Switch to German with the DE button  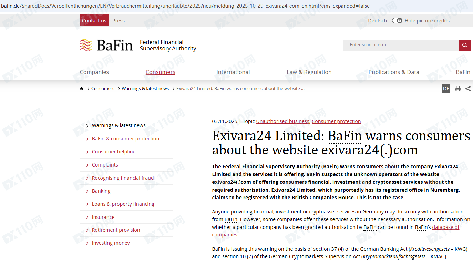point(446,89)
